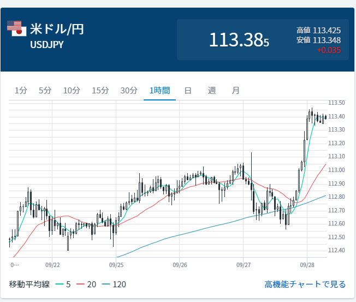The width and height of the screenshot is (356, 302).
Task: Click the 20-period moving average legend
Action: click(86, 284)
